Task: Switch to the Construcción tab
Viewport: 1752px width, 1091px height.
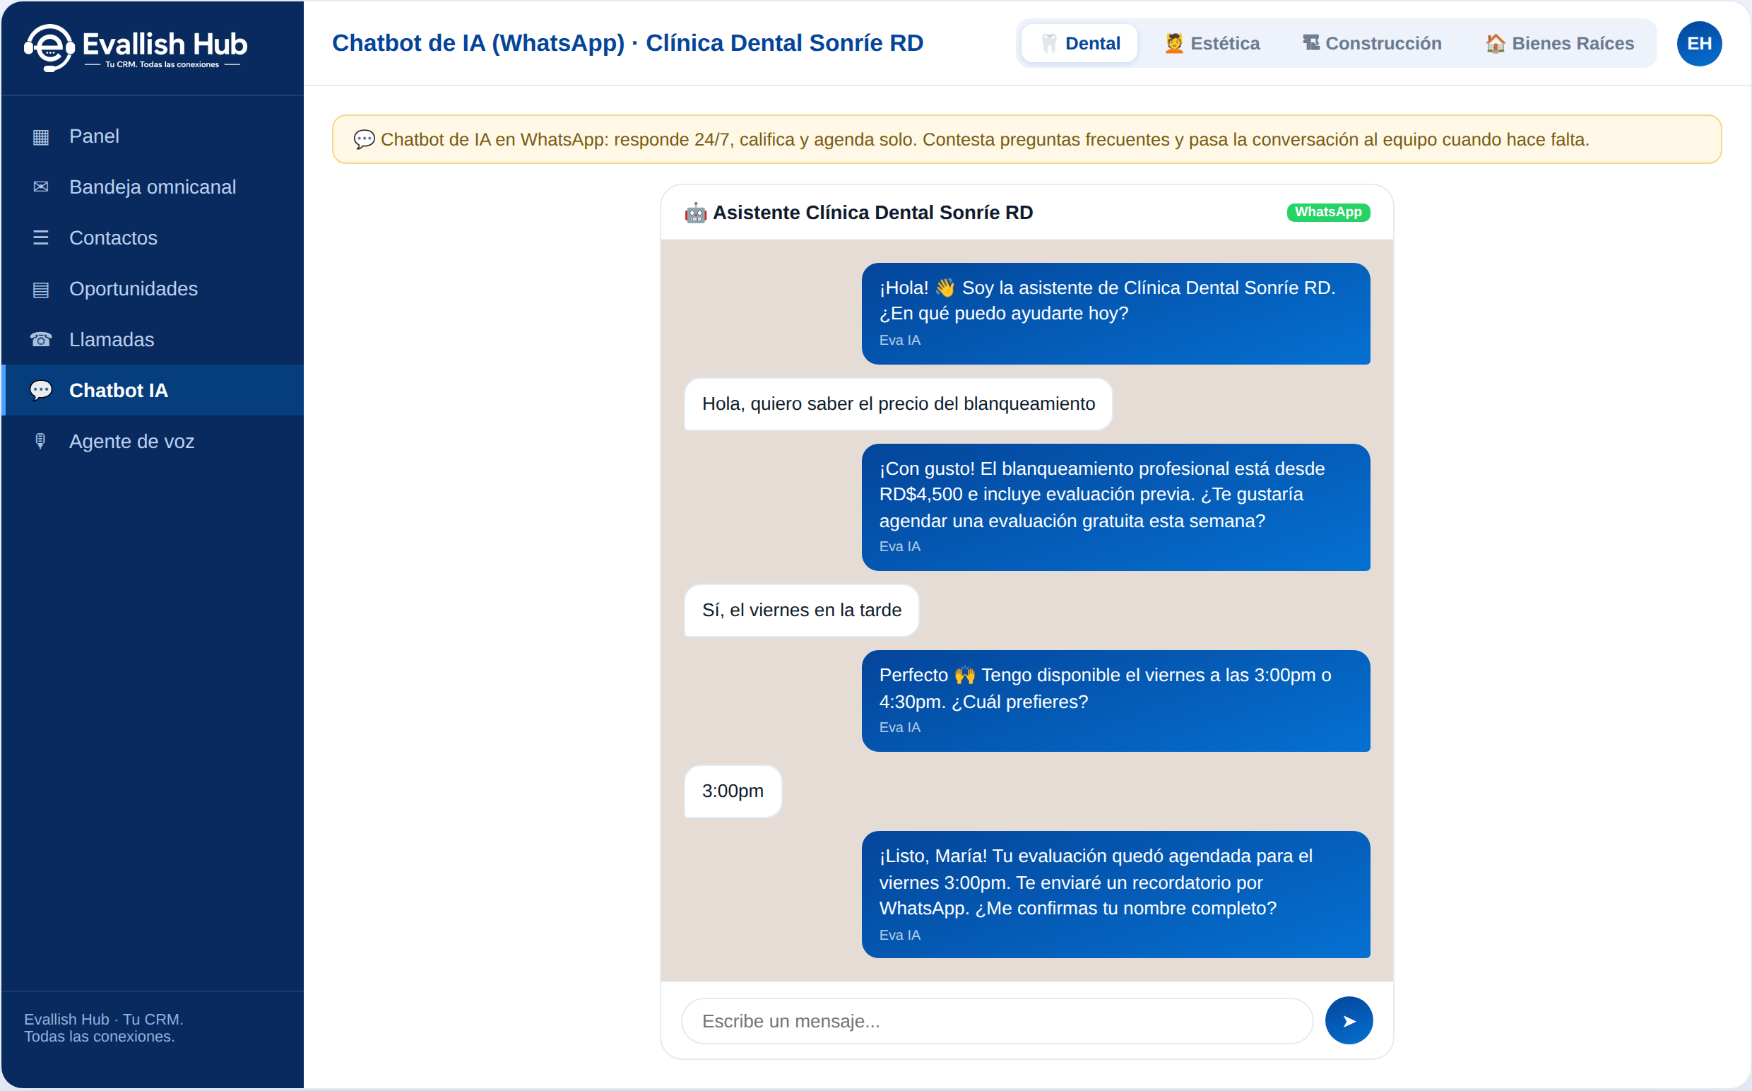Action: coord(1371,43)
